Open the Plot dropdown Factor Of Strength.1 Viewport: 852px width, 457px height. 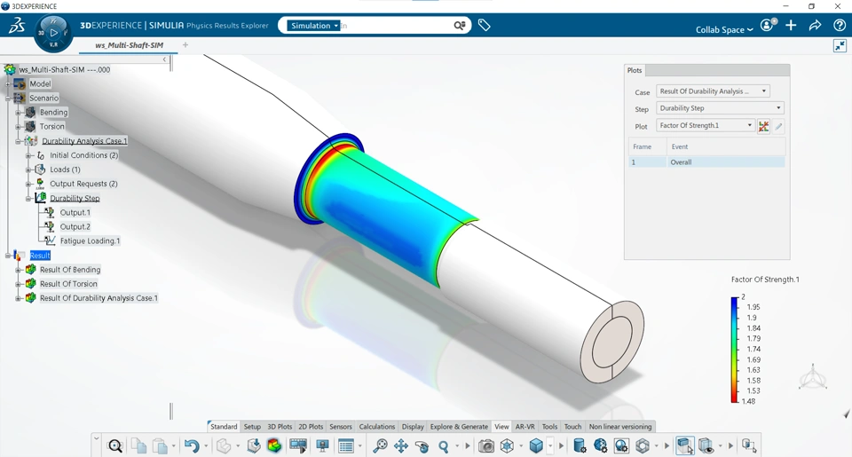pos(706,125)
